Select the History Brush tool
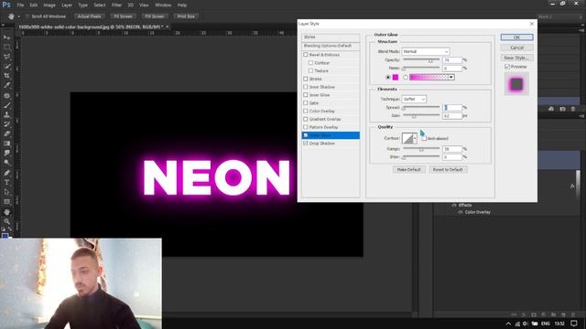The image size is (586, 329). click(x=6, y=124)
